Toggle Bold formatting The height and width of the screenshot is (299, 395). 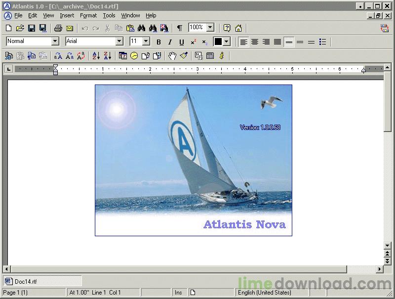coord(158,42)
